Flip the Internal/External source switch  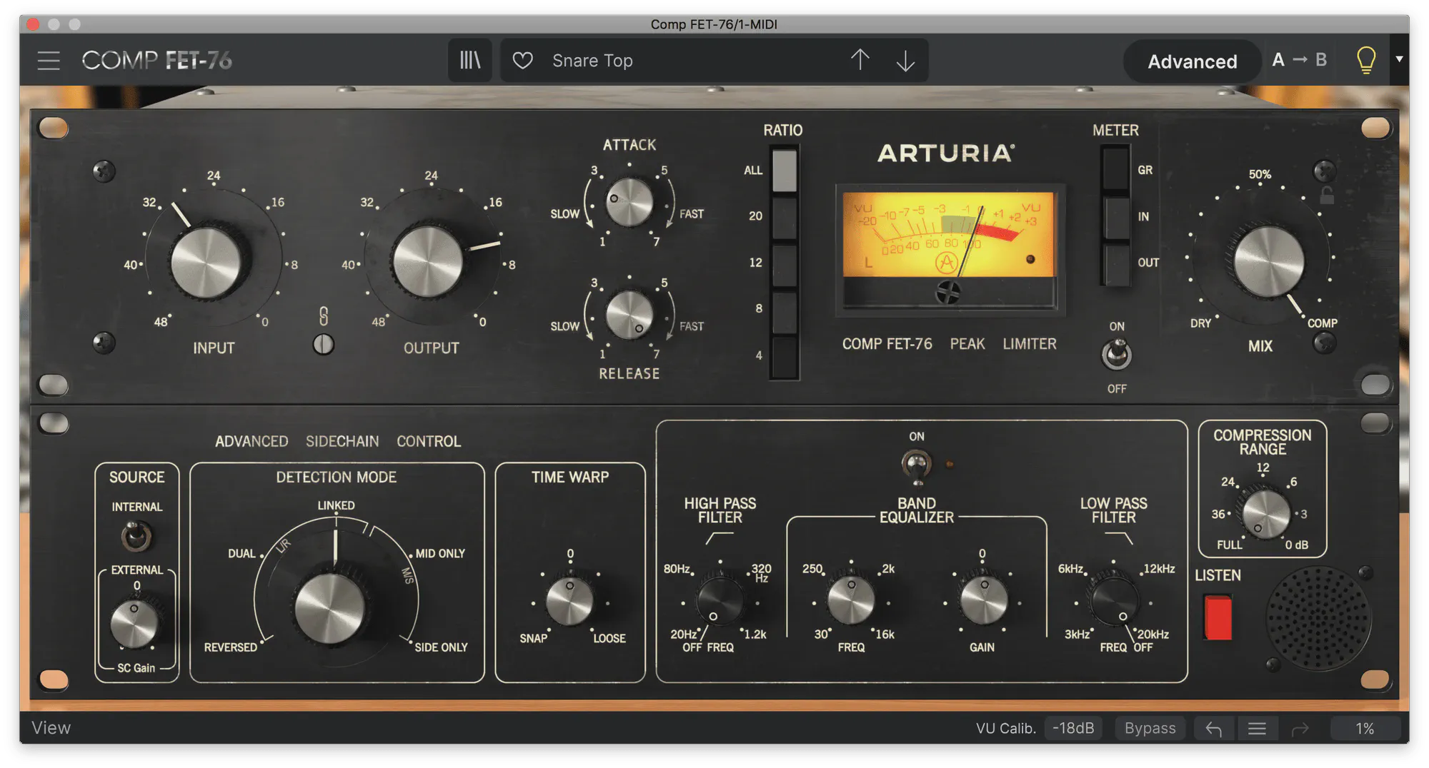[136, 536]
